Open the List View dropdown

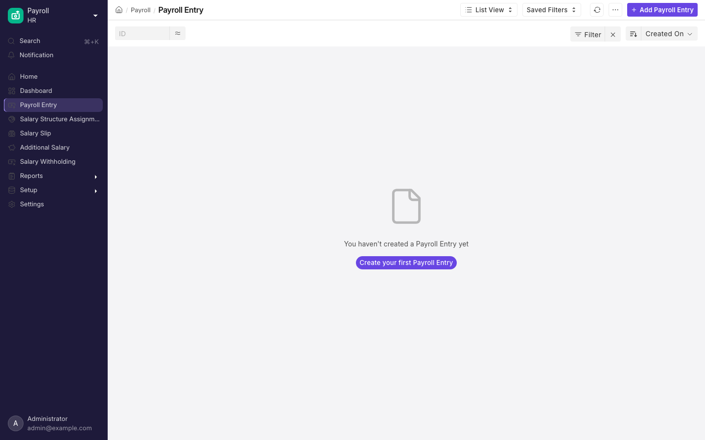489,10
